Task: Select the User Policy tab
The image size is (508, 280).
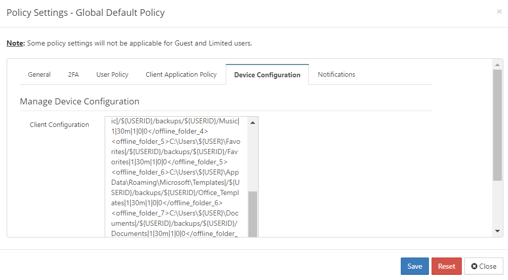Action: pos(112,75)
